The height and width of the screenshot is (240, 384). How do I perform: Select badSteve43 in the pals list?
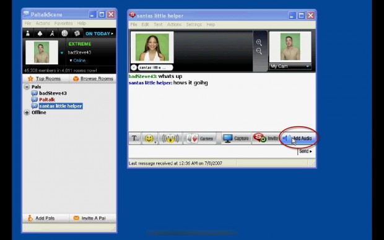tap(53, 93)
